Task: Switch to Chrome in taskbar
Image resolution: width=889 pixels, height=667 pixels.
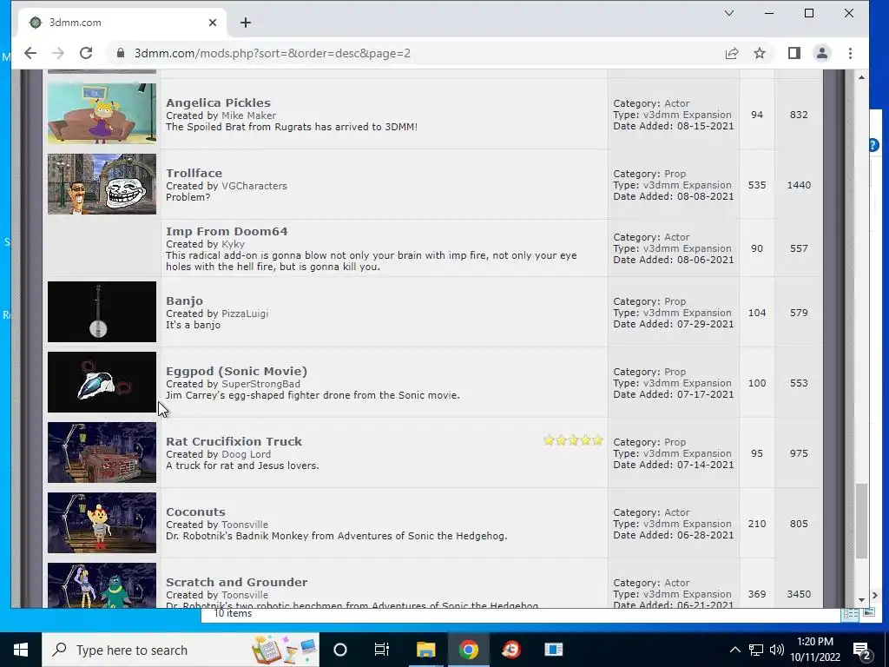Action: pos(468,650)
